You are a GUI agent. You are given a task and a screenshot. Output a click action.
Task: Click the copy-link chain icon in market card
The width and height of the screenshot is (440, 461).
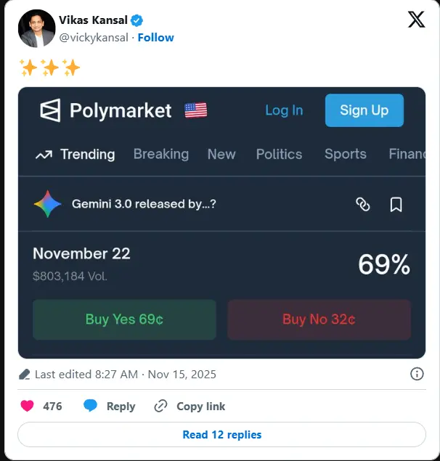(363, 205)
